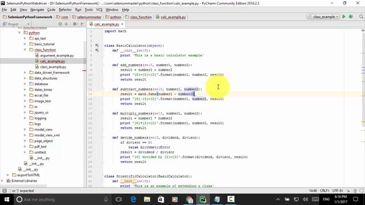Screen dimensions: 365x205
Task: Collapse the class_function folder
Action: click(x=25, y=50)
